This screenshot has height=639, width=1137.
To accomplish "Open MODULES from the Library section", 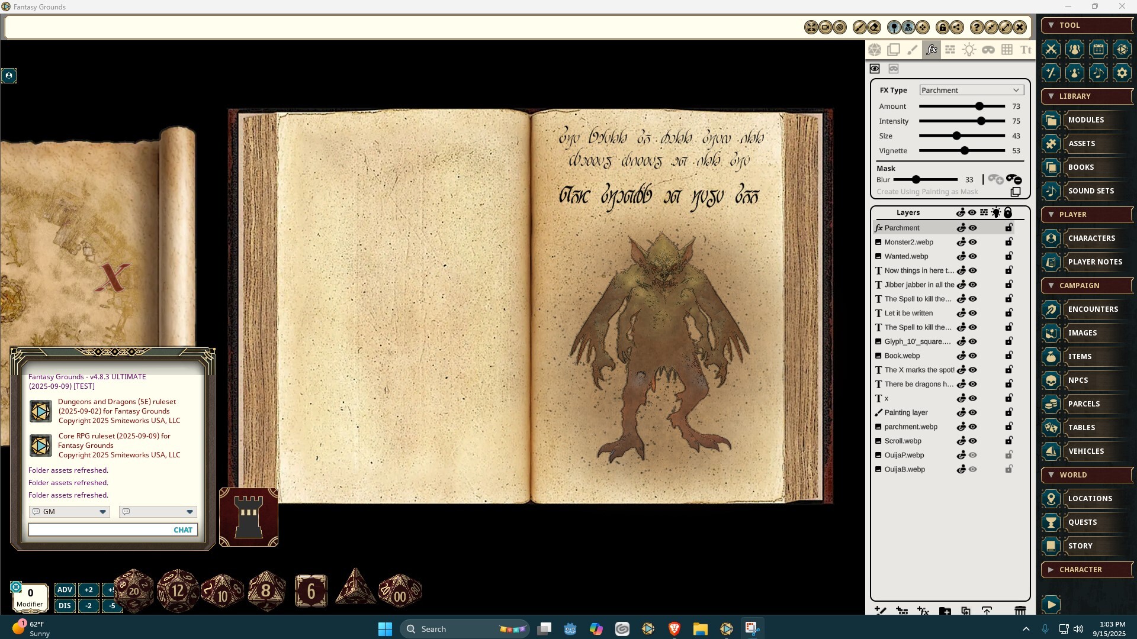I will (1085, 120).
